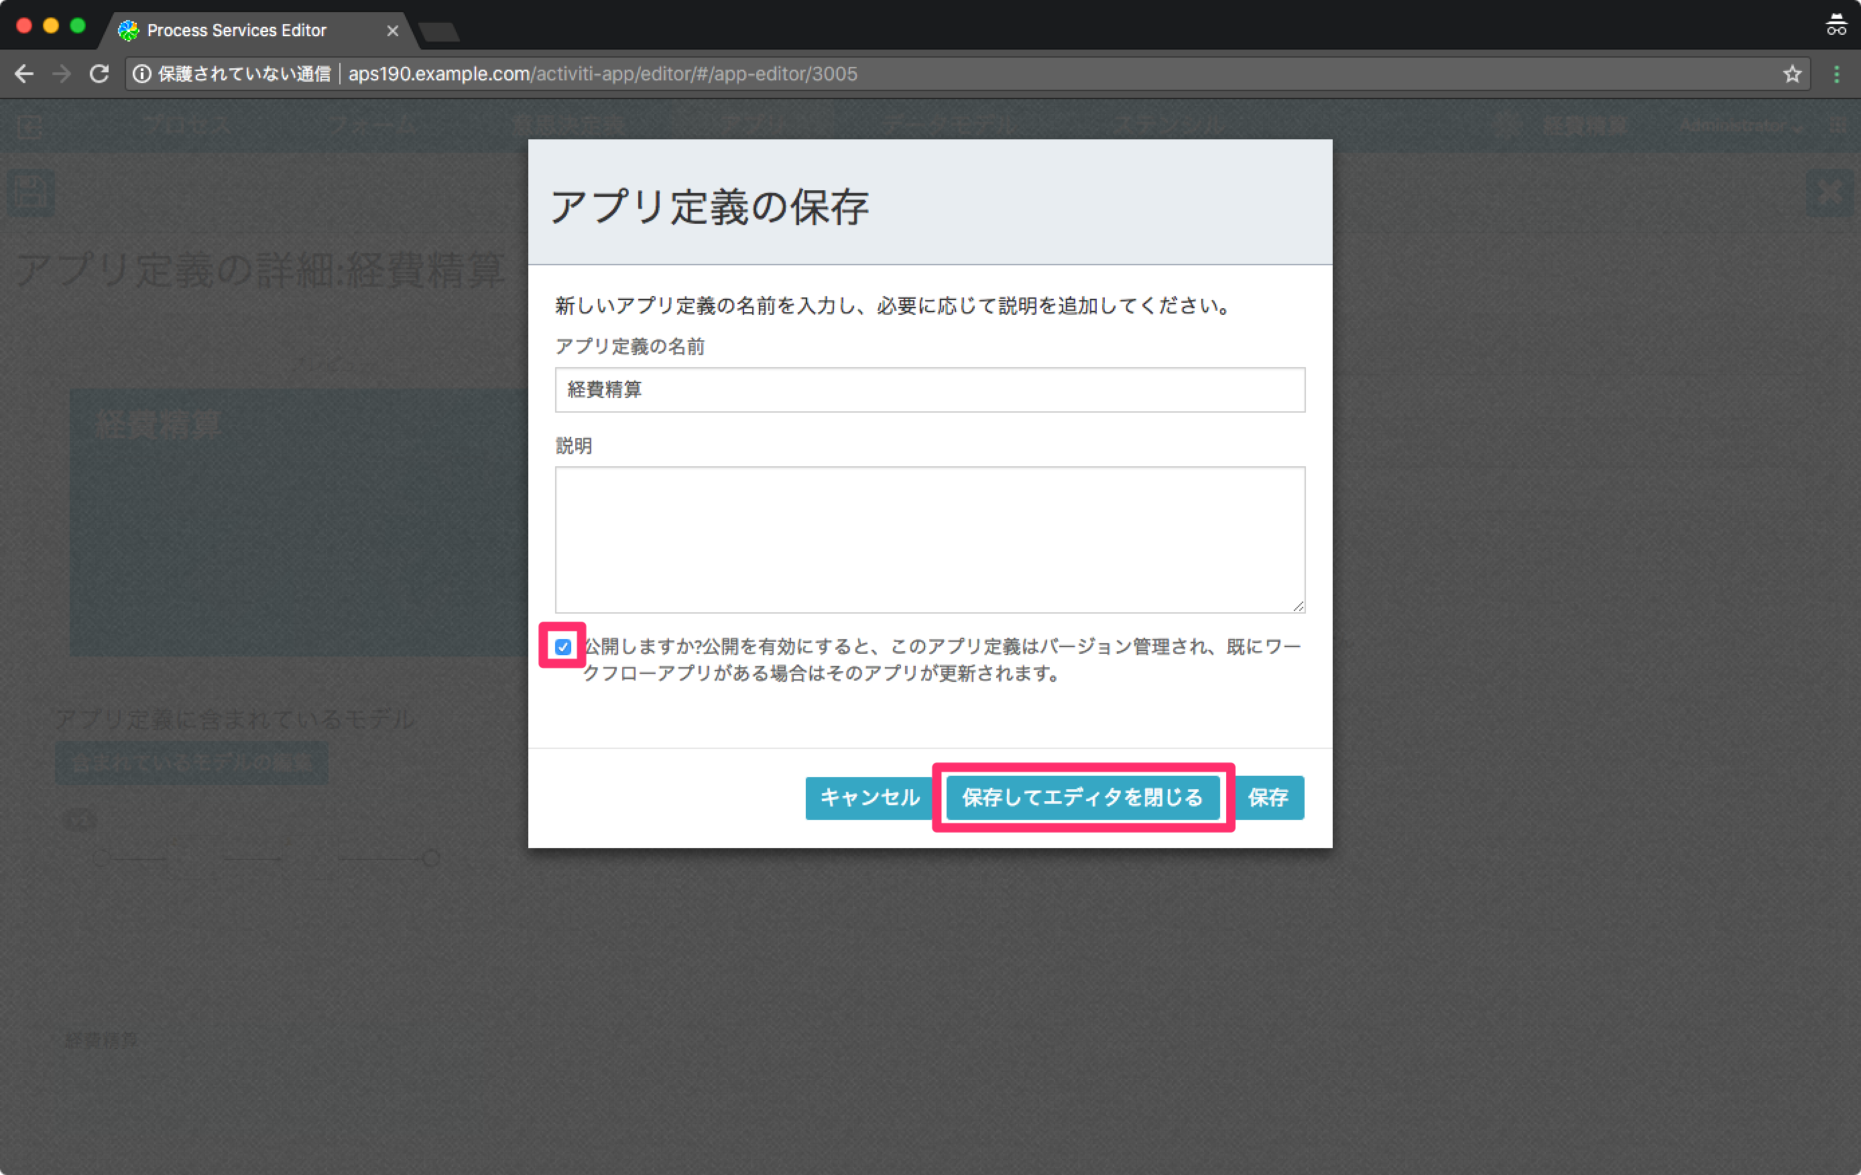This screenshot has height=1175, width=1861.
Task: Focus the アプリ定義の名前 input field
Action: pyautogui.click(x=930, y=389)
